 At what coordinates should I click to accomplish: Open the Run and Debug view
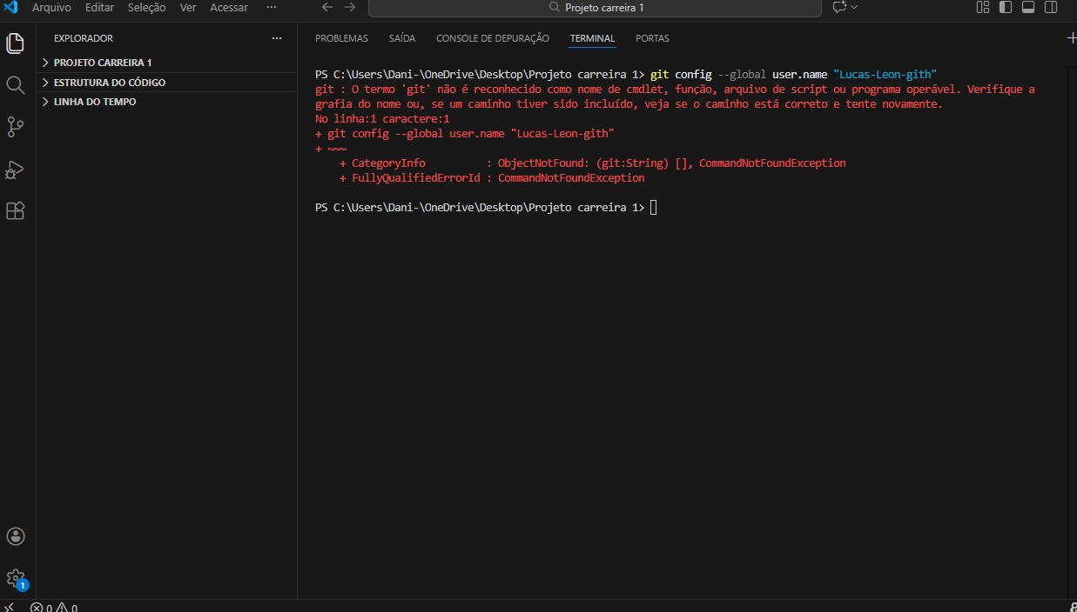15,169
